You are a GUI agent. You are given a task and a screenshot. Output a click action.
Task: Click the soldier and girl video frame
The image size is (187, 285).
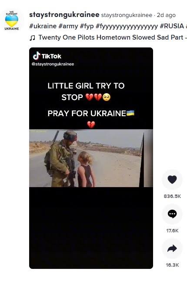[x=91, y=158]
